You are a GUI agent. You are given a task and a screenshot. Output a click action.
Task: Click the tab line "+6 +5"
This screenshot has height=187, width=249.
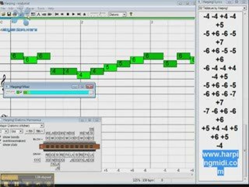point(220,137)
